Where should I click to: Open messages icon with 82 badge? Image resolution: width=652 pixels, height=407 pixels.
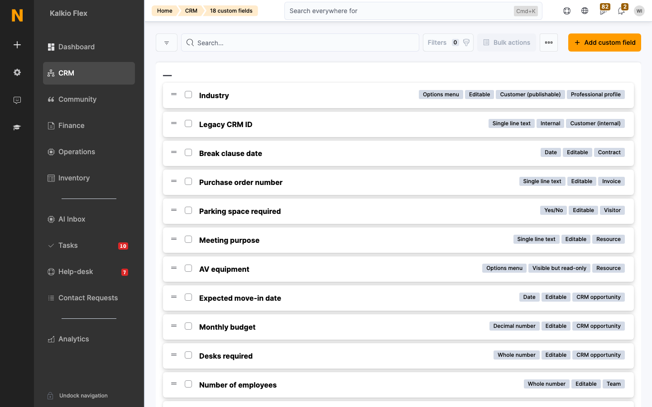click(603, 11)
